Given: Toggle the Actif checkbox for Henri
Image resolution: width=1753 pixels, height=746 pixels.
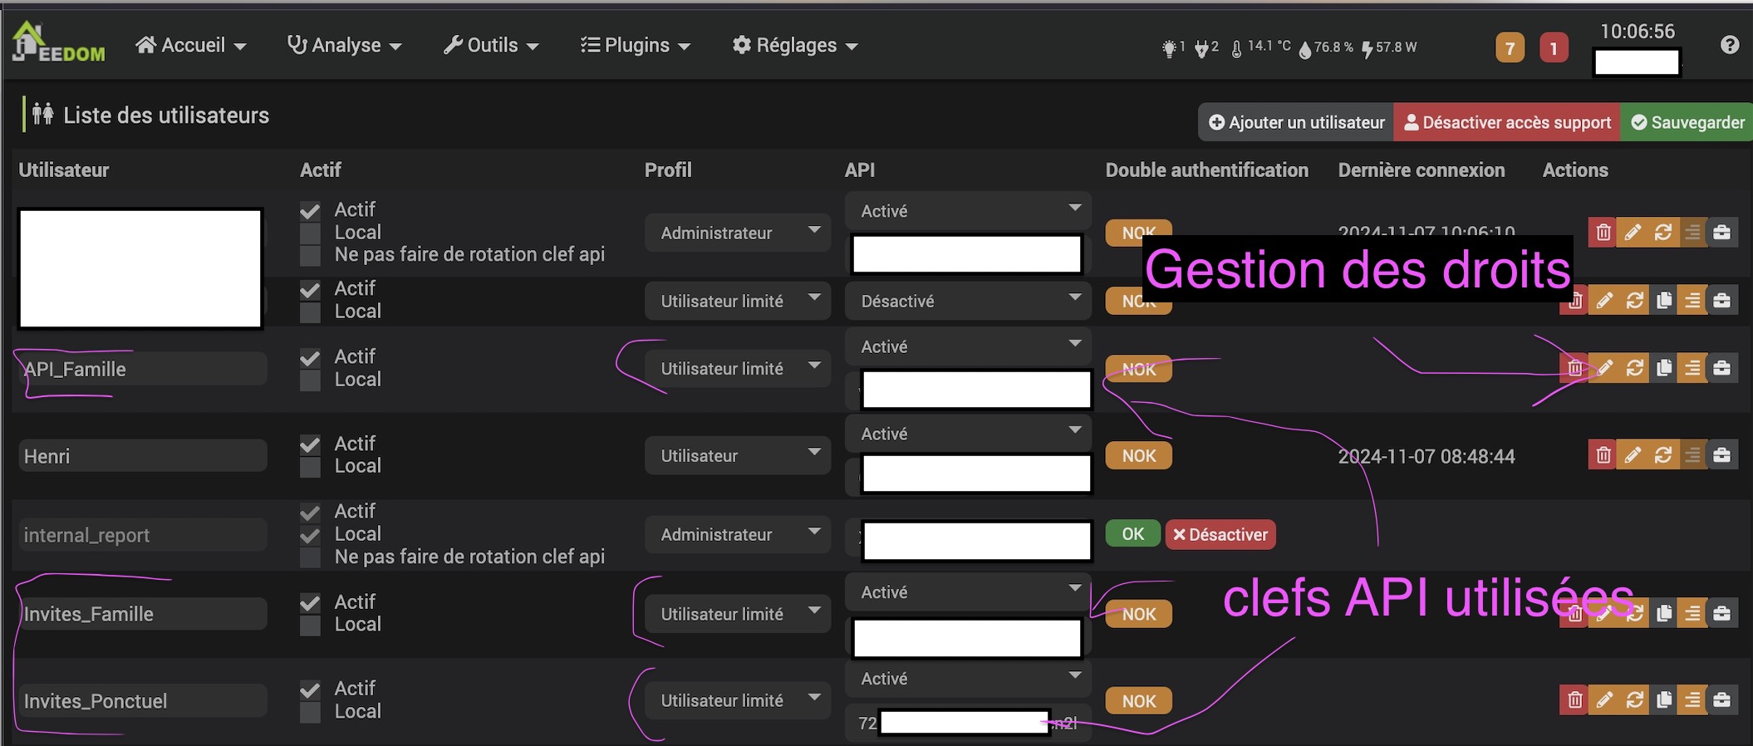Looking at the screenshot, I should click(x=310, y=444).
